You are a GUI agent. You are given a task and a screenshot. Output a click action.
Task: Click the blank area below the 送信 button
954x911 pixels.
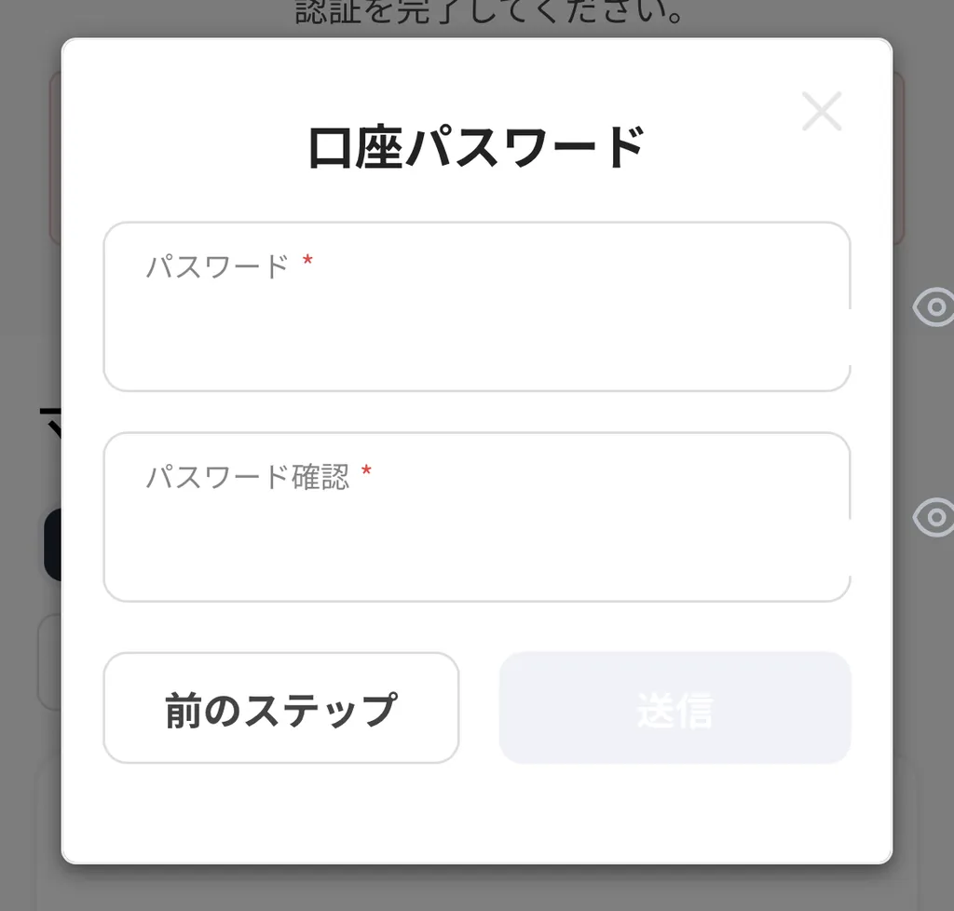tap(675, 810)
